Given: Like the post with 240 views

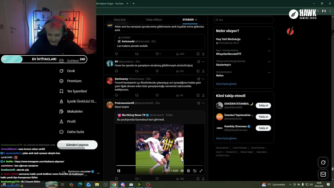Looking at the screenshot, I should coord(157,54).
